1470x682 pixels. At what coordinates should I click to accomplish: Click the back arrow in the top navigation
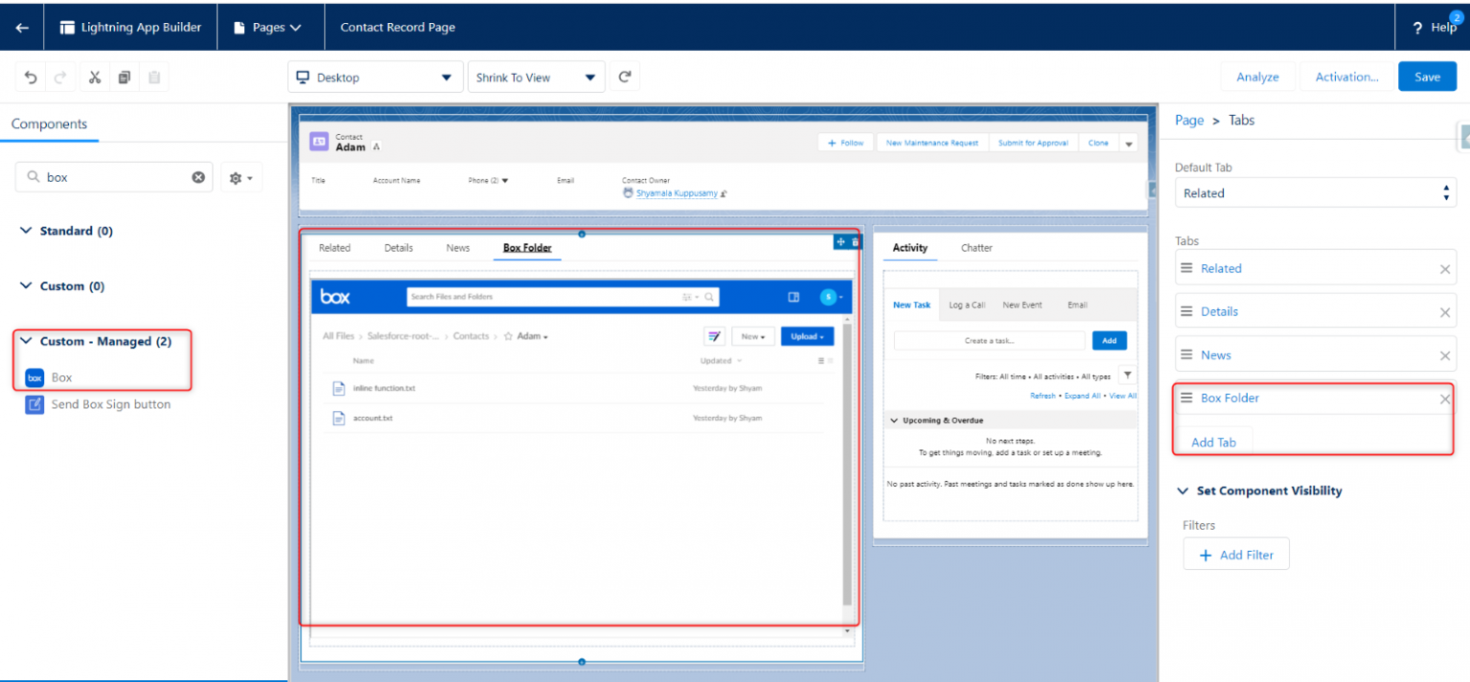tap(21, 27)
